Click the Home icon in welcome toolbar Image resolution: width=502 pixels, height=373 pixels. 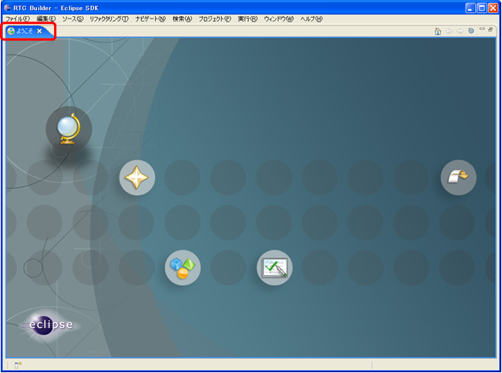click(438, 31)
